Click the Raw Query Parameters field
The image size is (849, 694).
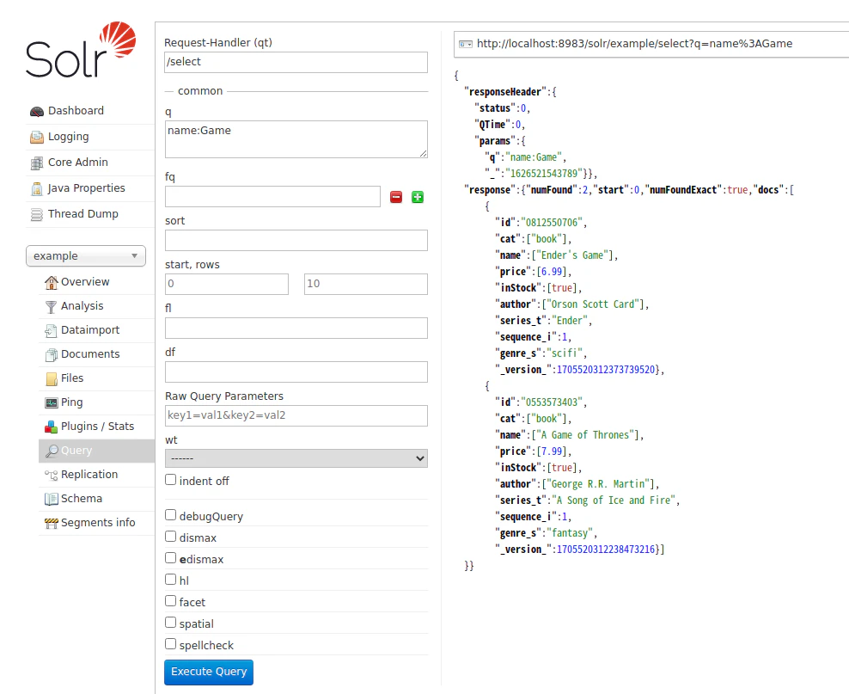pos(296,415)
